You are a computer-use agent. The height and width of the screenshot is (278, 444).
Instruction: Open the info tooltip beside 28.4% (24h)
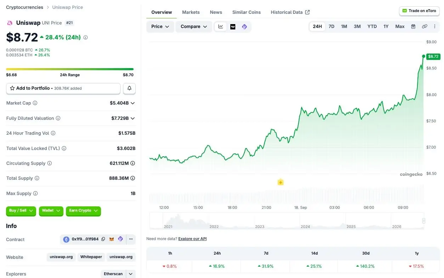[x=85, y=37]
